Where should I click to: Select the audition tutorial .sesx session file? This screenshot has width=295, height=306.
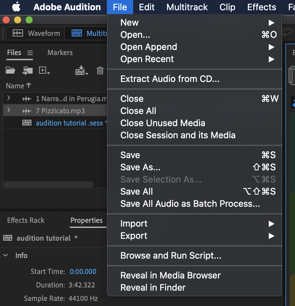[55, 123]
